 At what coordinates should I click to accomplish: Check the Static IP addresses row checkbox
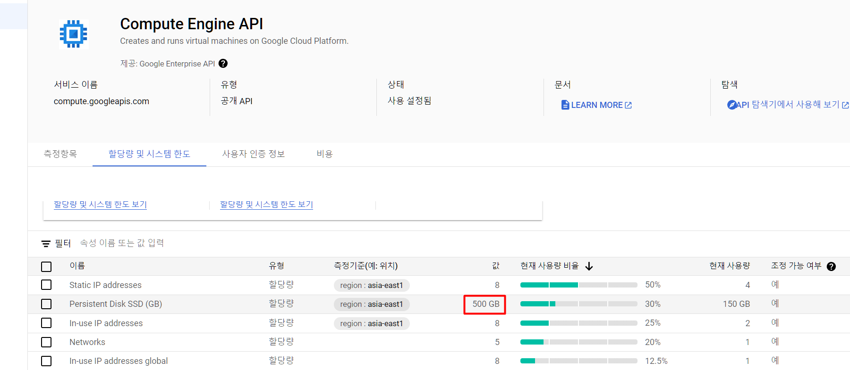46,285
